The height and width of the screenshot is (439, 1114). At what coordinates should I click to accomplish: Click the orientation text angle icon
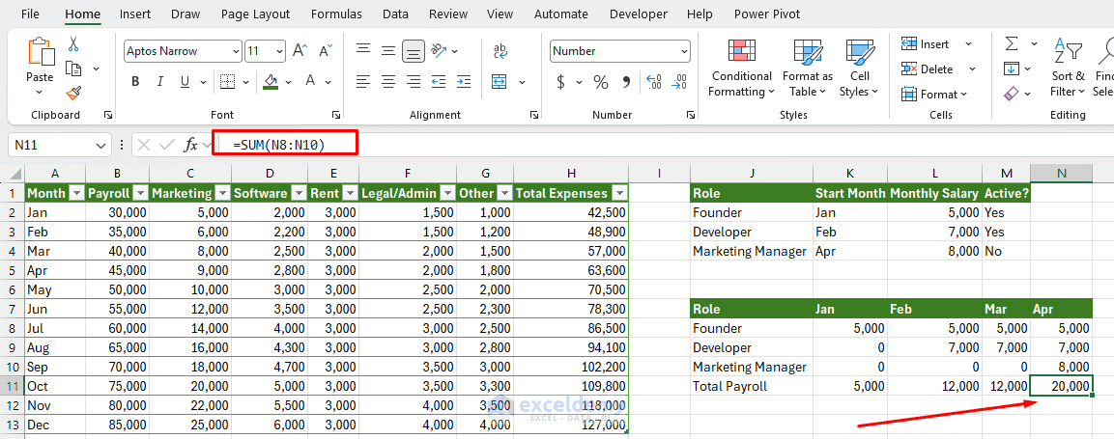click(x=439, y=50)
